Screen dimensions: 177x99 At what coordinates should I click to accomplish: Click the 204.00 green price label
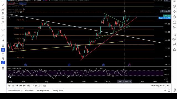167,16
